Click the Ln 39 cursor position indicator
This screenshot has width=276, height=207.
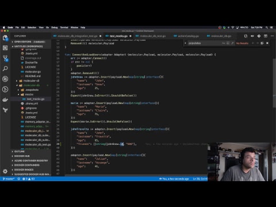[200, 179]
